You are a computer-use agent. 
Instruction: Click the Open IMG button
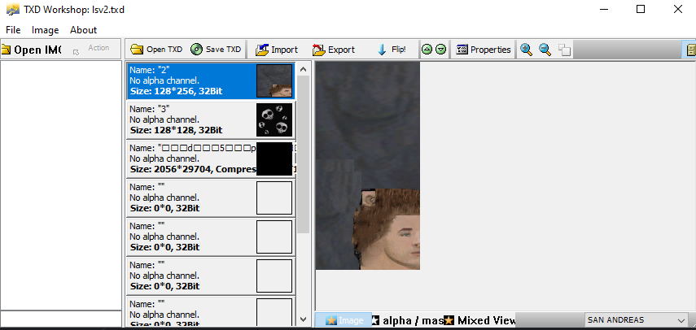[x=31, y=50]
